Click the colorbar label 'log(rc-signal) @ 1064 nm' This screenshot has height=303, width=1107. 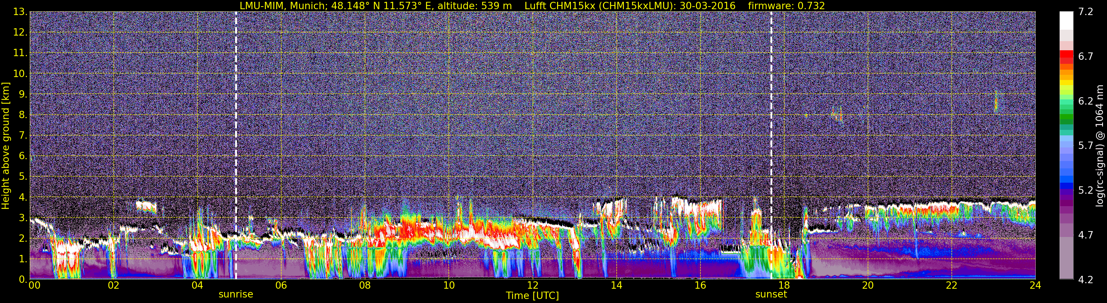(1099, 146)
